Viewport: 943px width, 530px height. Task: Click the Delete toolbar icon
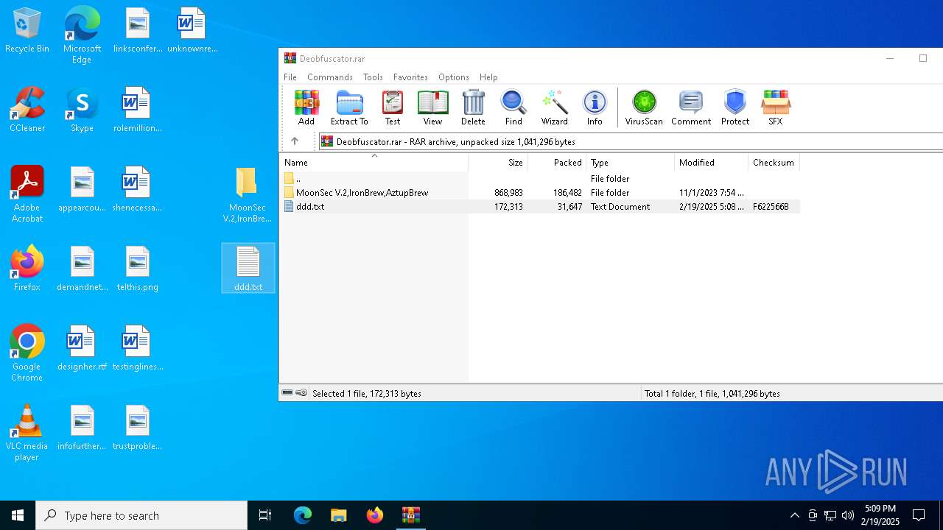(x=473, y=107)
